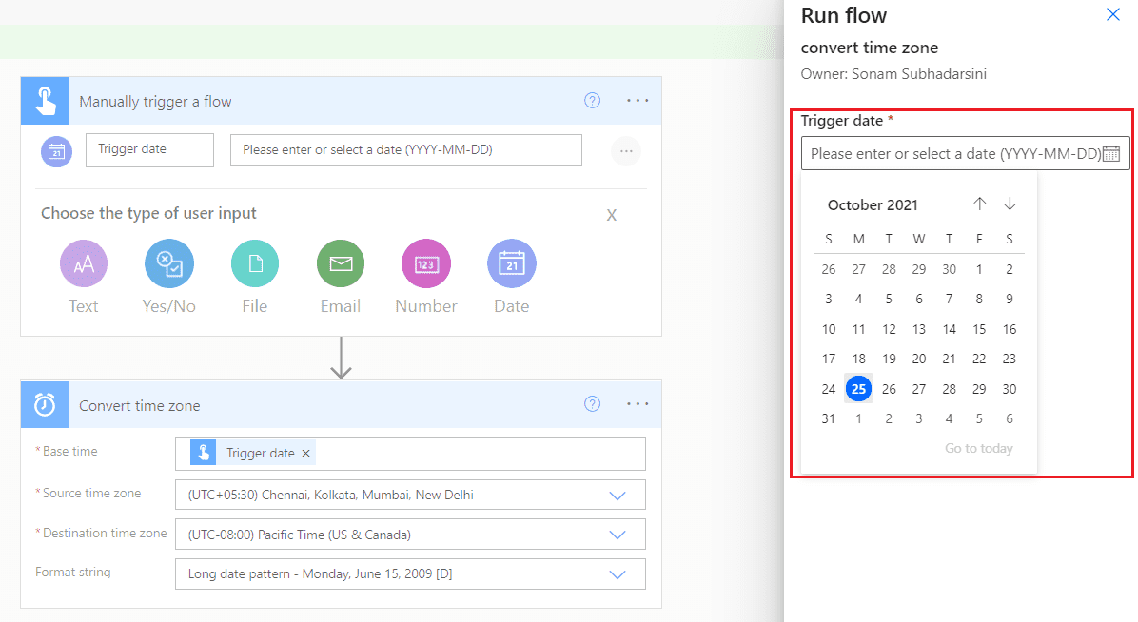Open help for Manually trigger a flow
This screenshot has height=622, width=1138.
(x=592, y=100)
